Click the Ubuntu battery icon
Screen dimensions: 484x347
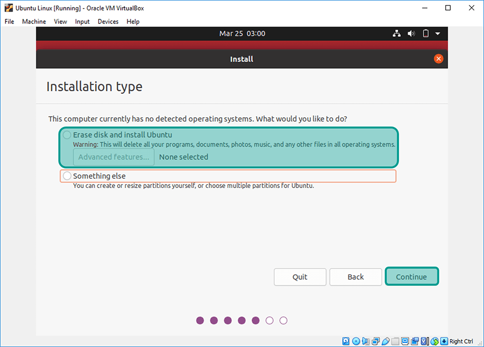(425, 34)
